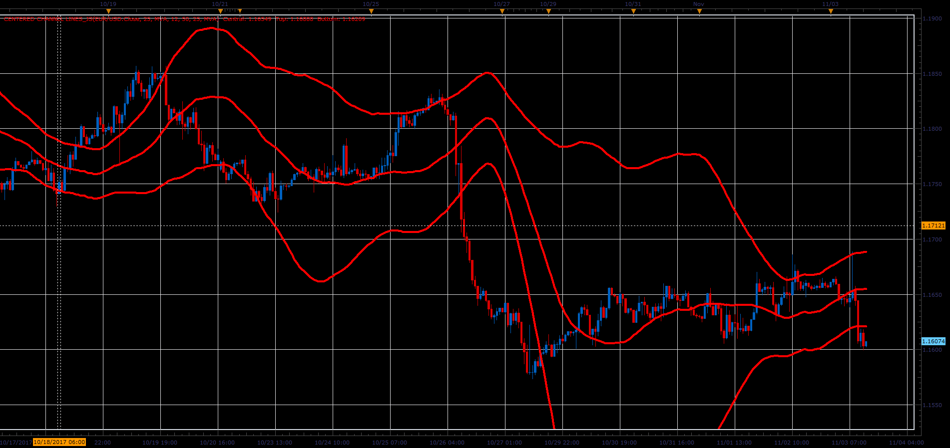950x448 pixels.
Task: Click the orange marker under 10/27
Action: [502, 11]
